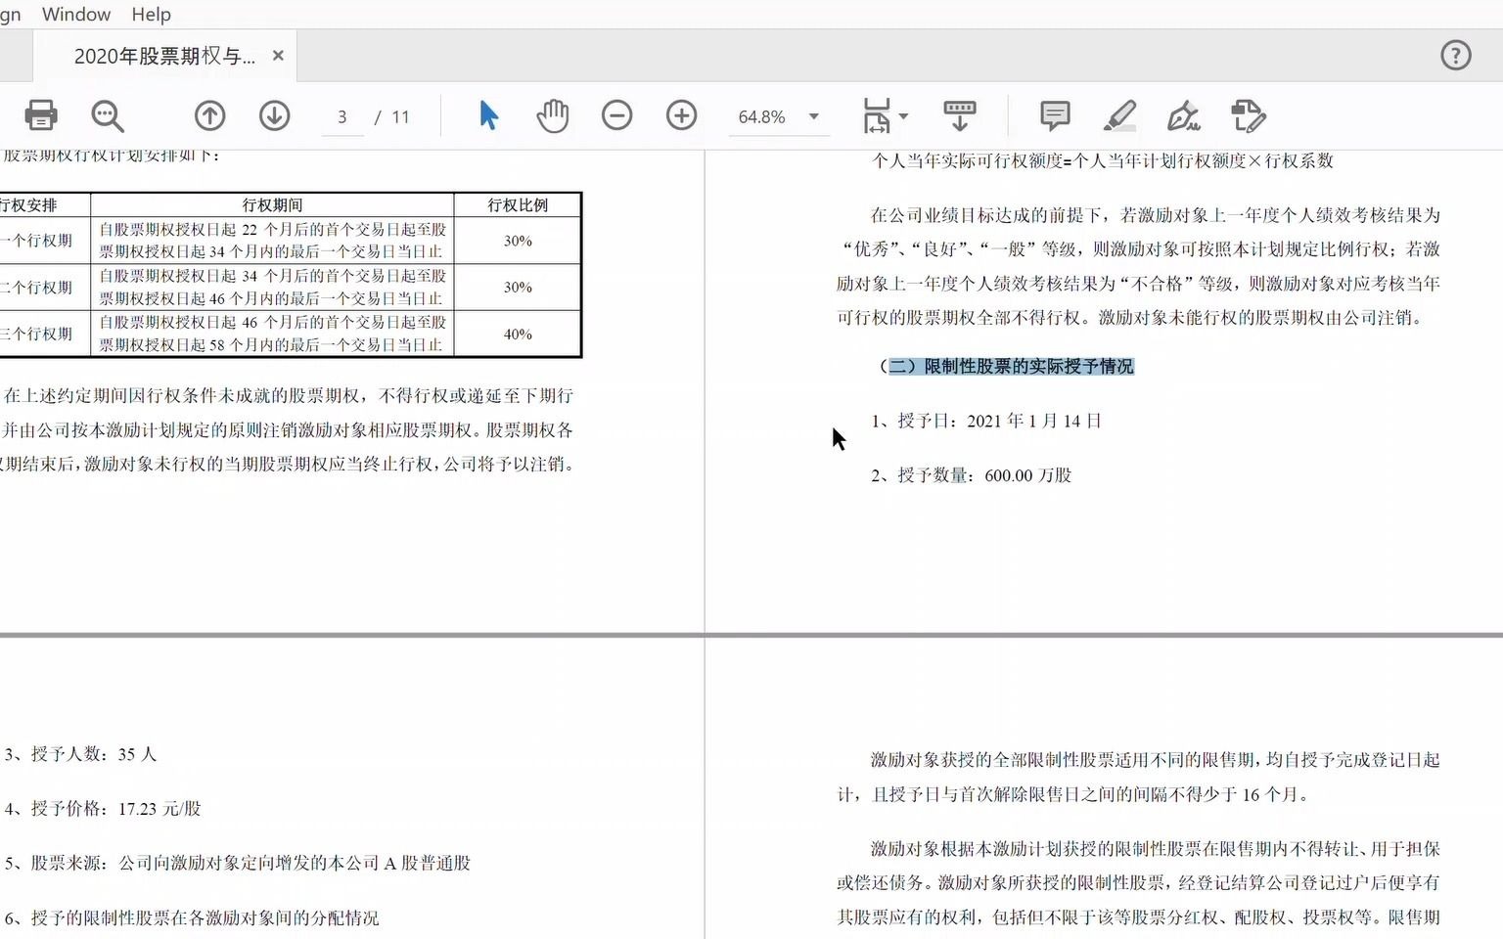
Task: Click the fit page scroll mode icon
Action: (877, 115)
